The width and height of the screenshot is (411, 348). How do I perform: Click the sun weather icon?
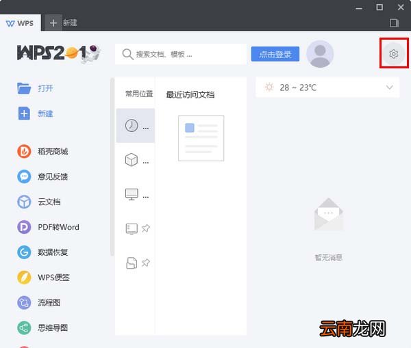[269, 87]
